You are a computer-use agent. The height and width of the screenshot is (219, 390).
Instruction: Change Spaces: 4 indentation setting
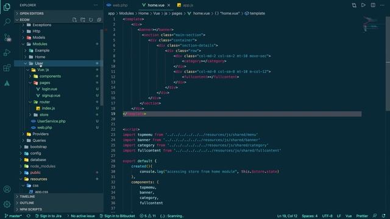310,216
